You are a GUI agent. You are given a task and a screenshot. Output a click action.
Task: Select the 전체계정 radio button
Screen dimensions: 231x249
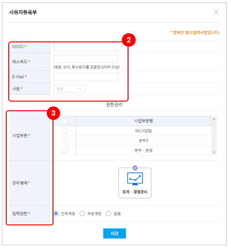(x=56, y=213)
